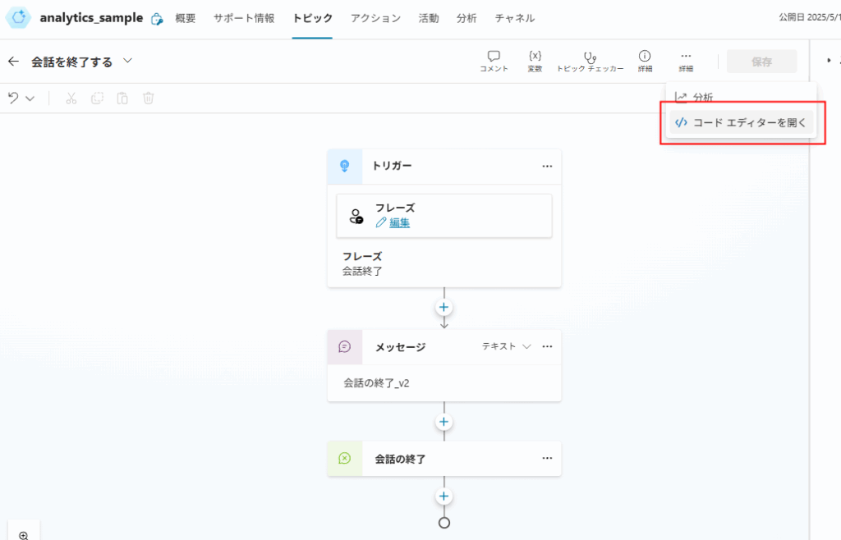The height and width of the screenshot is (540, 841).
Task: Click the copy icon in toolbar
Action: tap(97, 98)
